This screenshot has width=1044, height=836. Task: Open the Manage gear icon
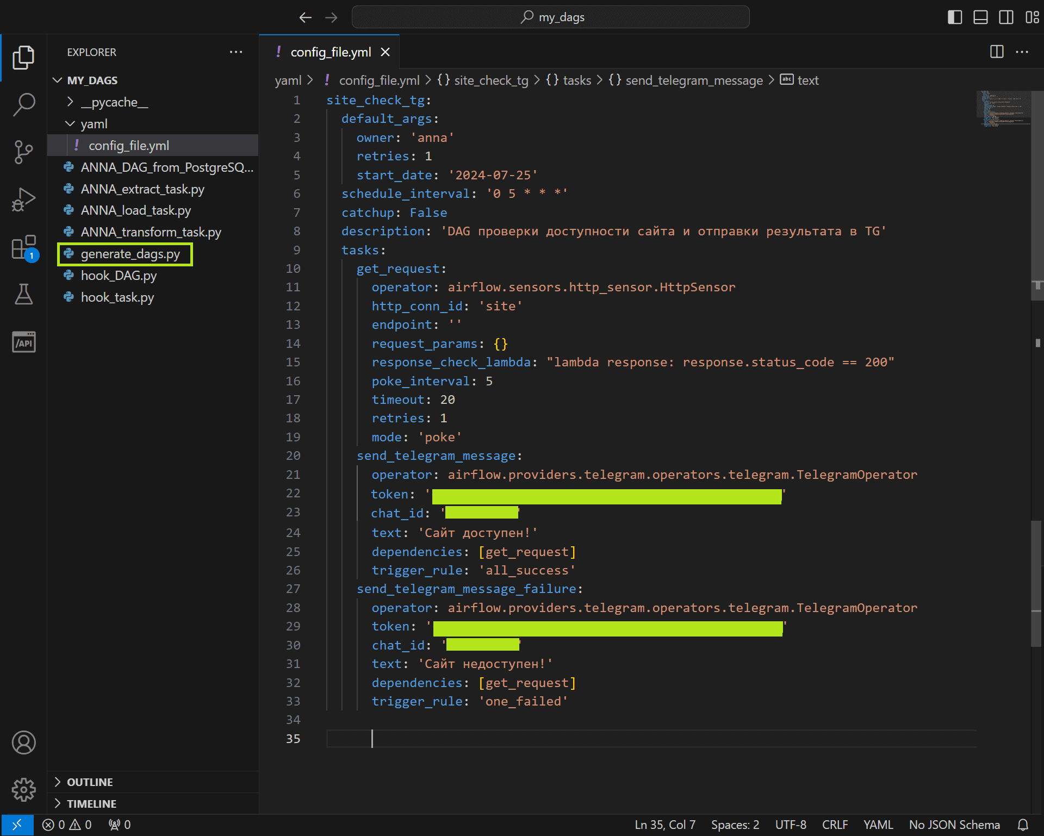tap(23, 789)
